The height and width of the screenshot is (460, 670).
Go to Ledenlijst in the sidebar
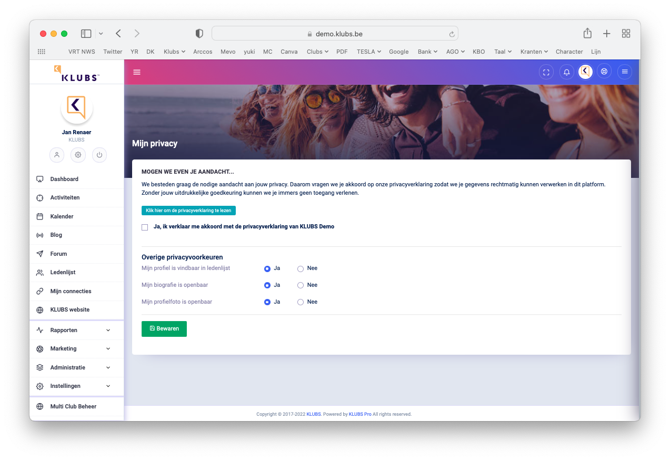[63, 273]
